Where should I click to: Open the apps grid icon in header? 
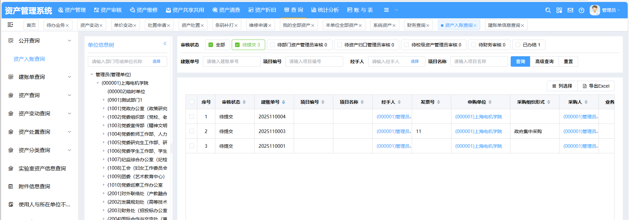pos(559,10)
